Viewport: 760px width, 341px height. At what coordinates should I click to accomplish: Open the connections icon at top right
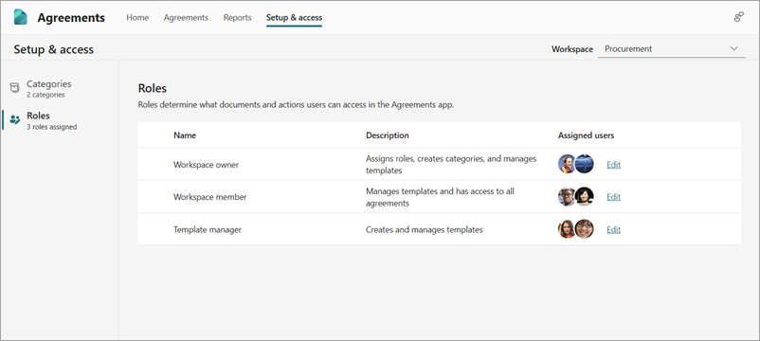pyautogui.click(x=738, y=17)
